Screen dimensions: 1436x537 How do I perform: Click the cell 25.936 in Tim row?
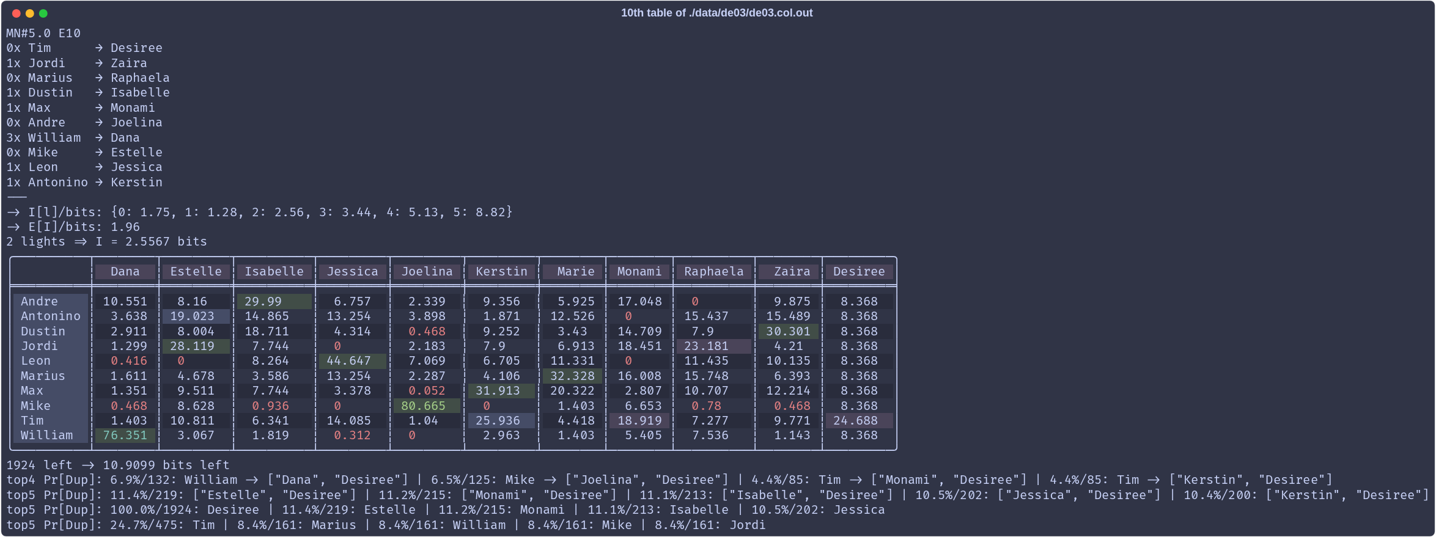(x=502, y=420)
